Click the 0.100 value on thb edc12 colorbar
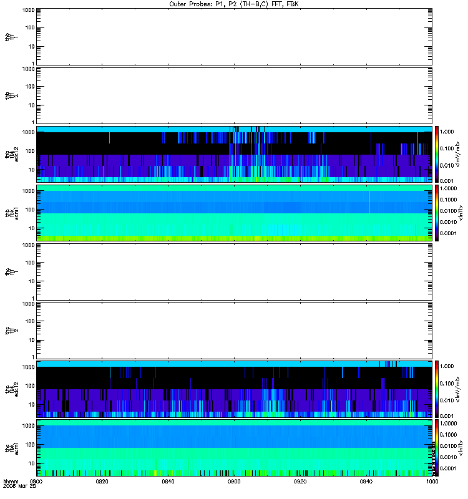Image resolution: width=468 pixels, height=499 pixels. [447, 148]
